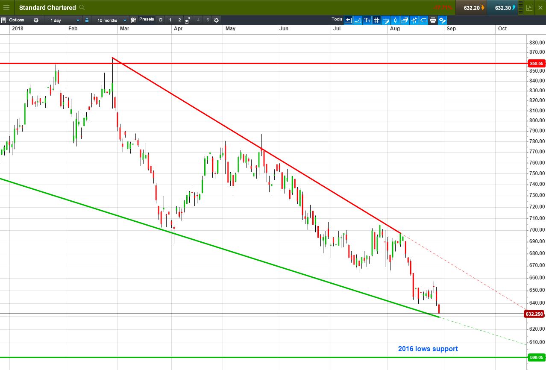Click the Presets label

(147, 19)
